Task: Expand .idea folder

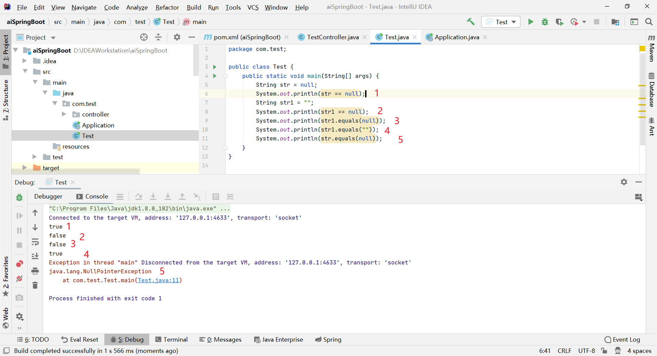Action: tap(25, 61)
